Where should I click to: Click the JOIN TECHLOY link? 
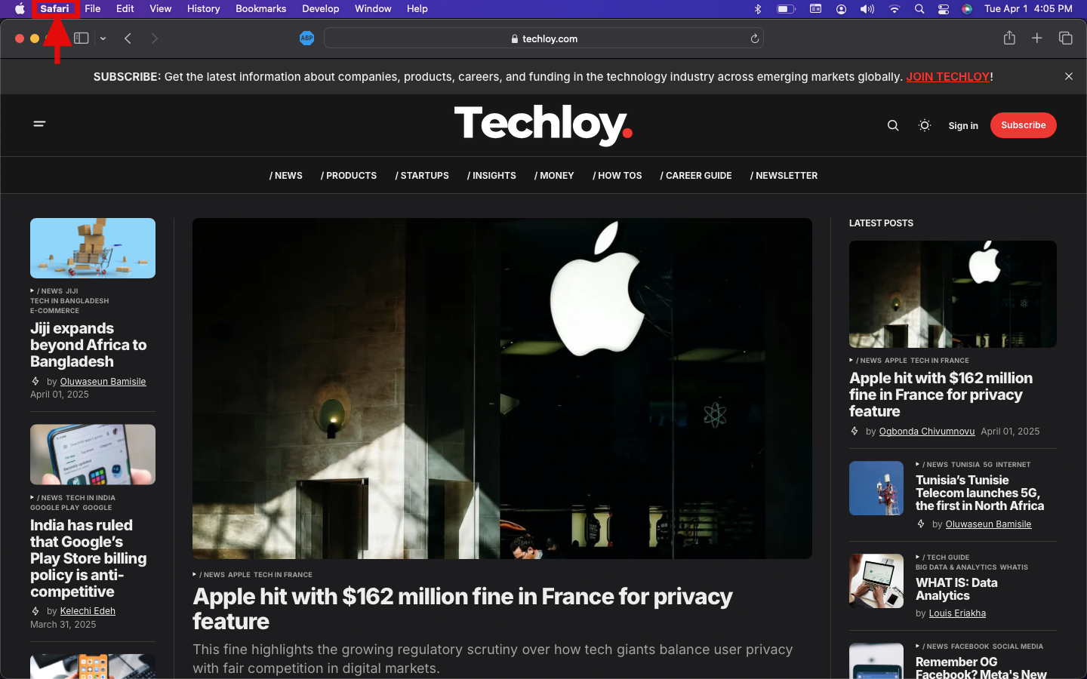[947, 77]
